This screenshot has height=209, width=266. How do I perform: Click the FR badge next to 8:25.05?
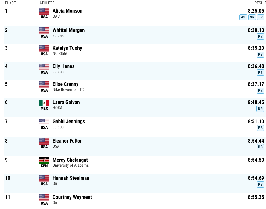coord(261,17)
